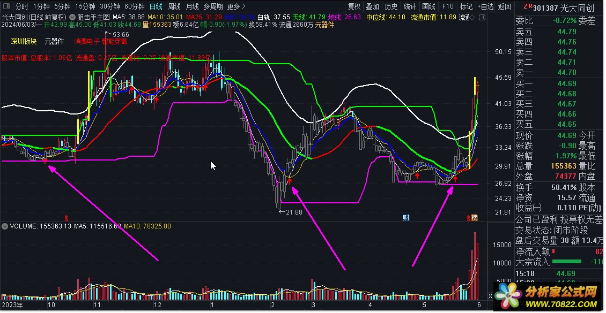Click the 财 marker icon on the chart

(x=406, y=218)
